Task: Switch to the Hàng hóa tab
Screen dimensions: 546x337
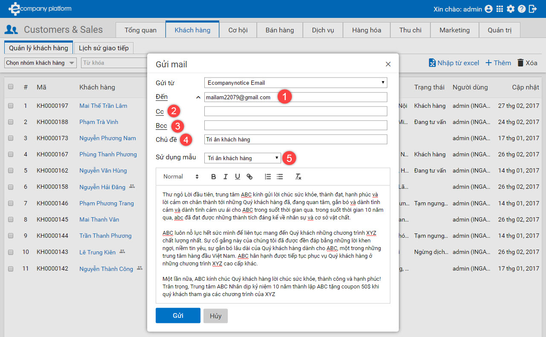Action: coord(367,30)
